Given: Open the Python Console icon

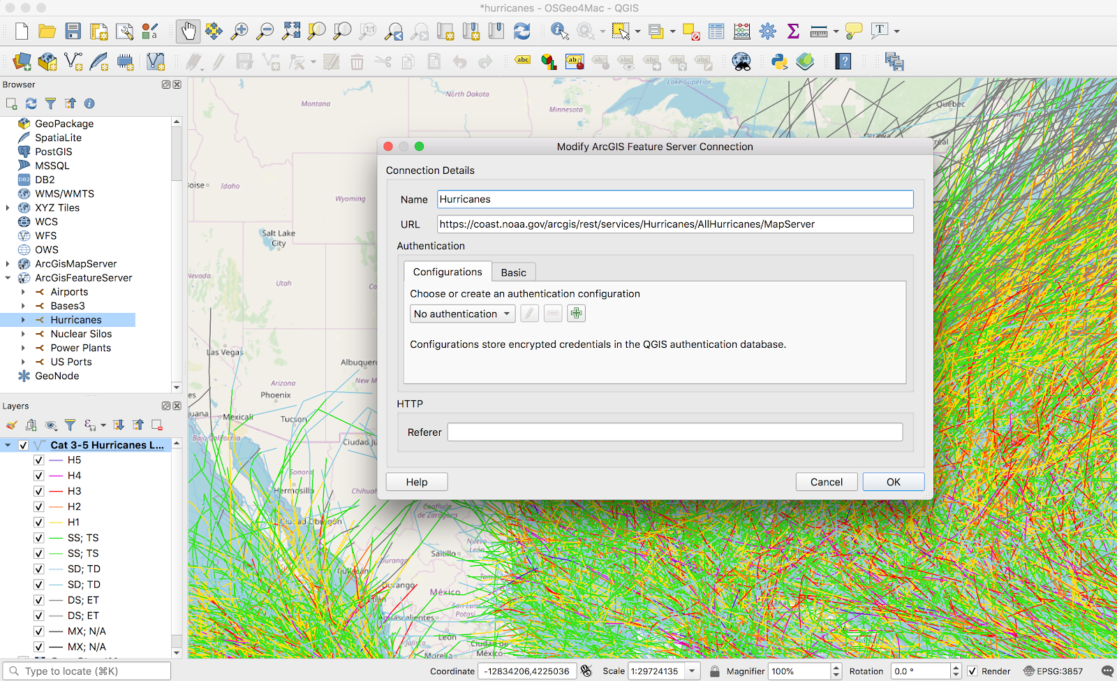Looking at the screenshot, I should pyautogui.click(x=779, y=62).
